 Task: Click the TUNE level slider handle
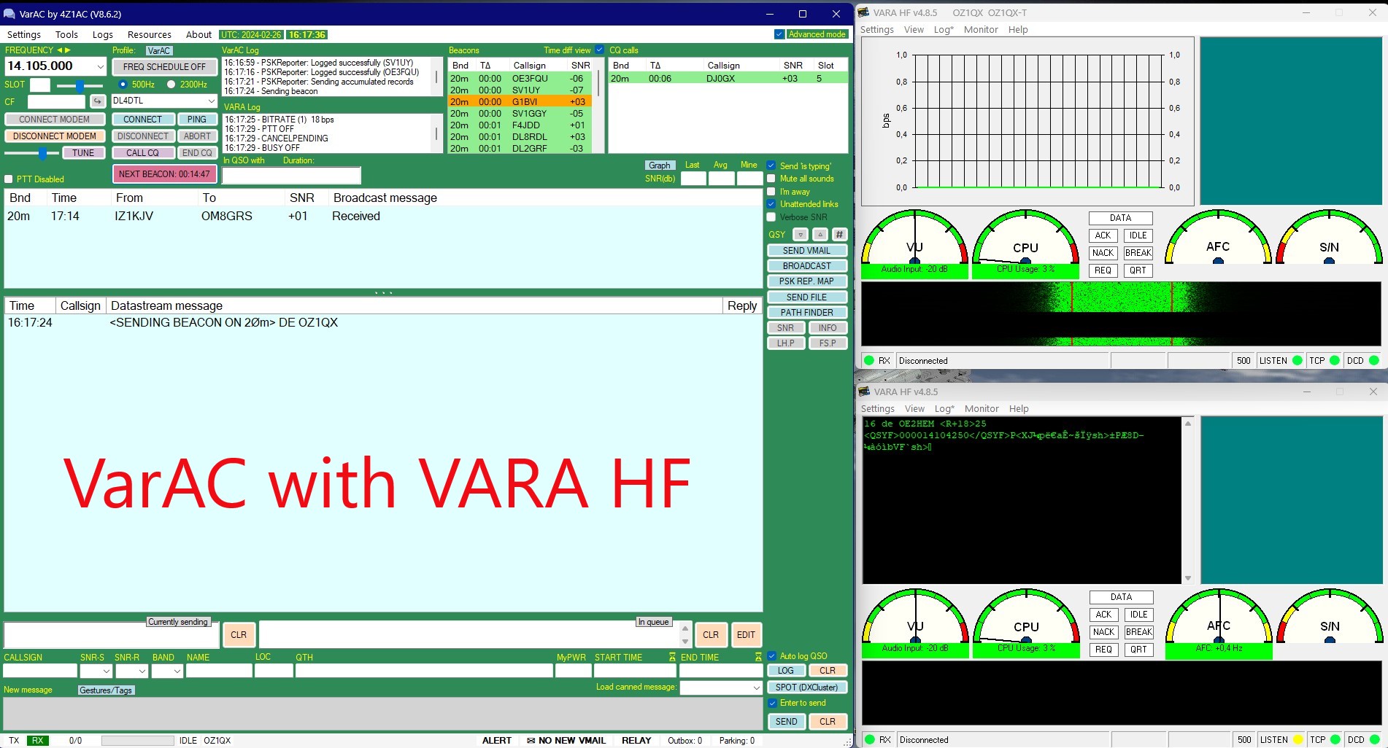tap(43, 153)
